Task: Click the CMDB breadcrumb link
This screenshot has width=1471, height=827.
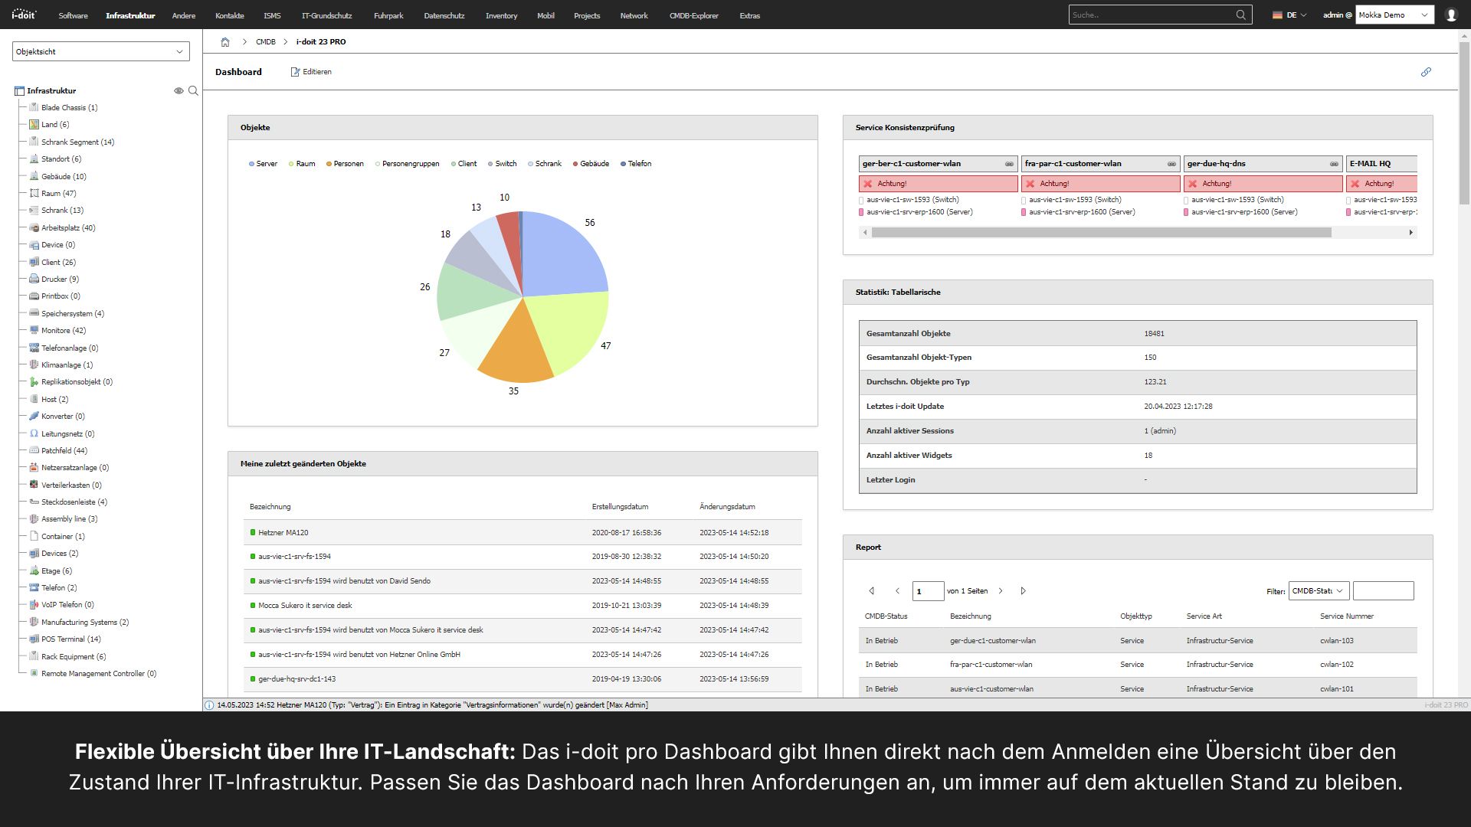Action: click(266, 42)
